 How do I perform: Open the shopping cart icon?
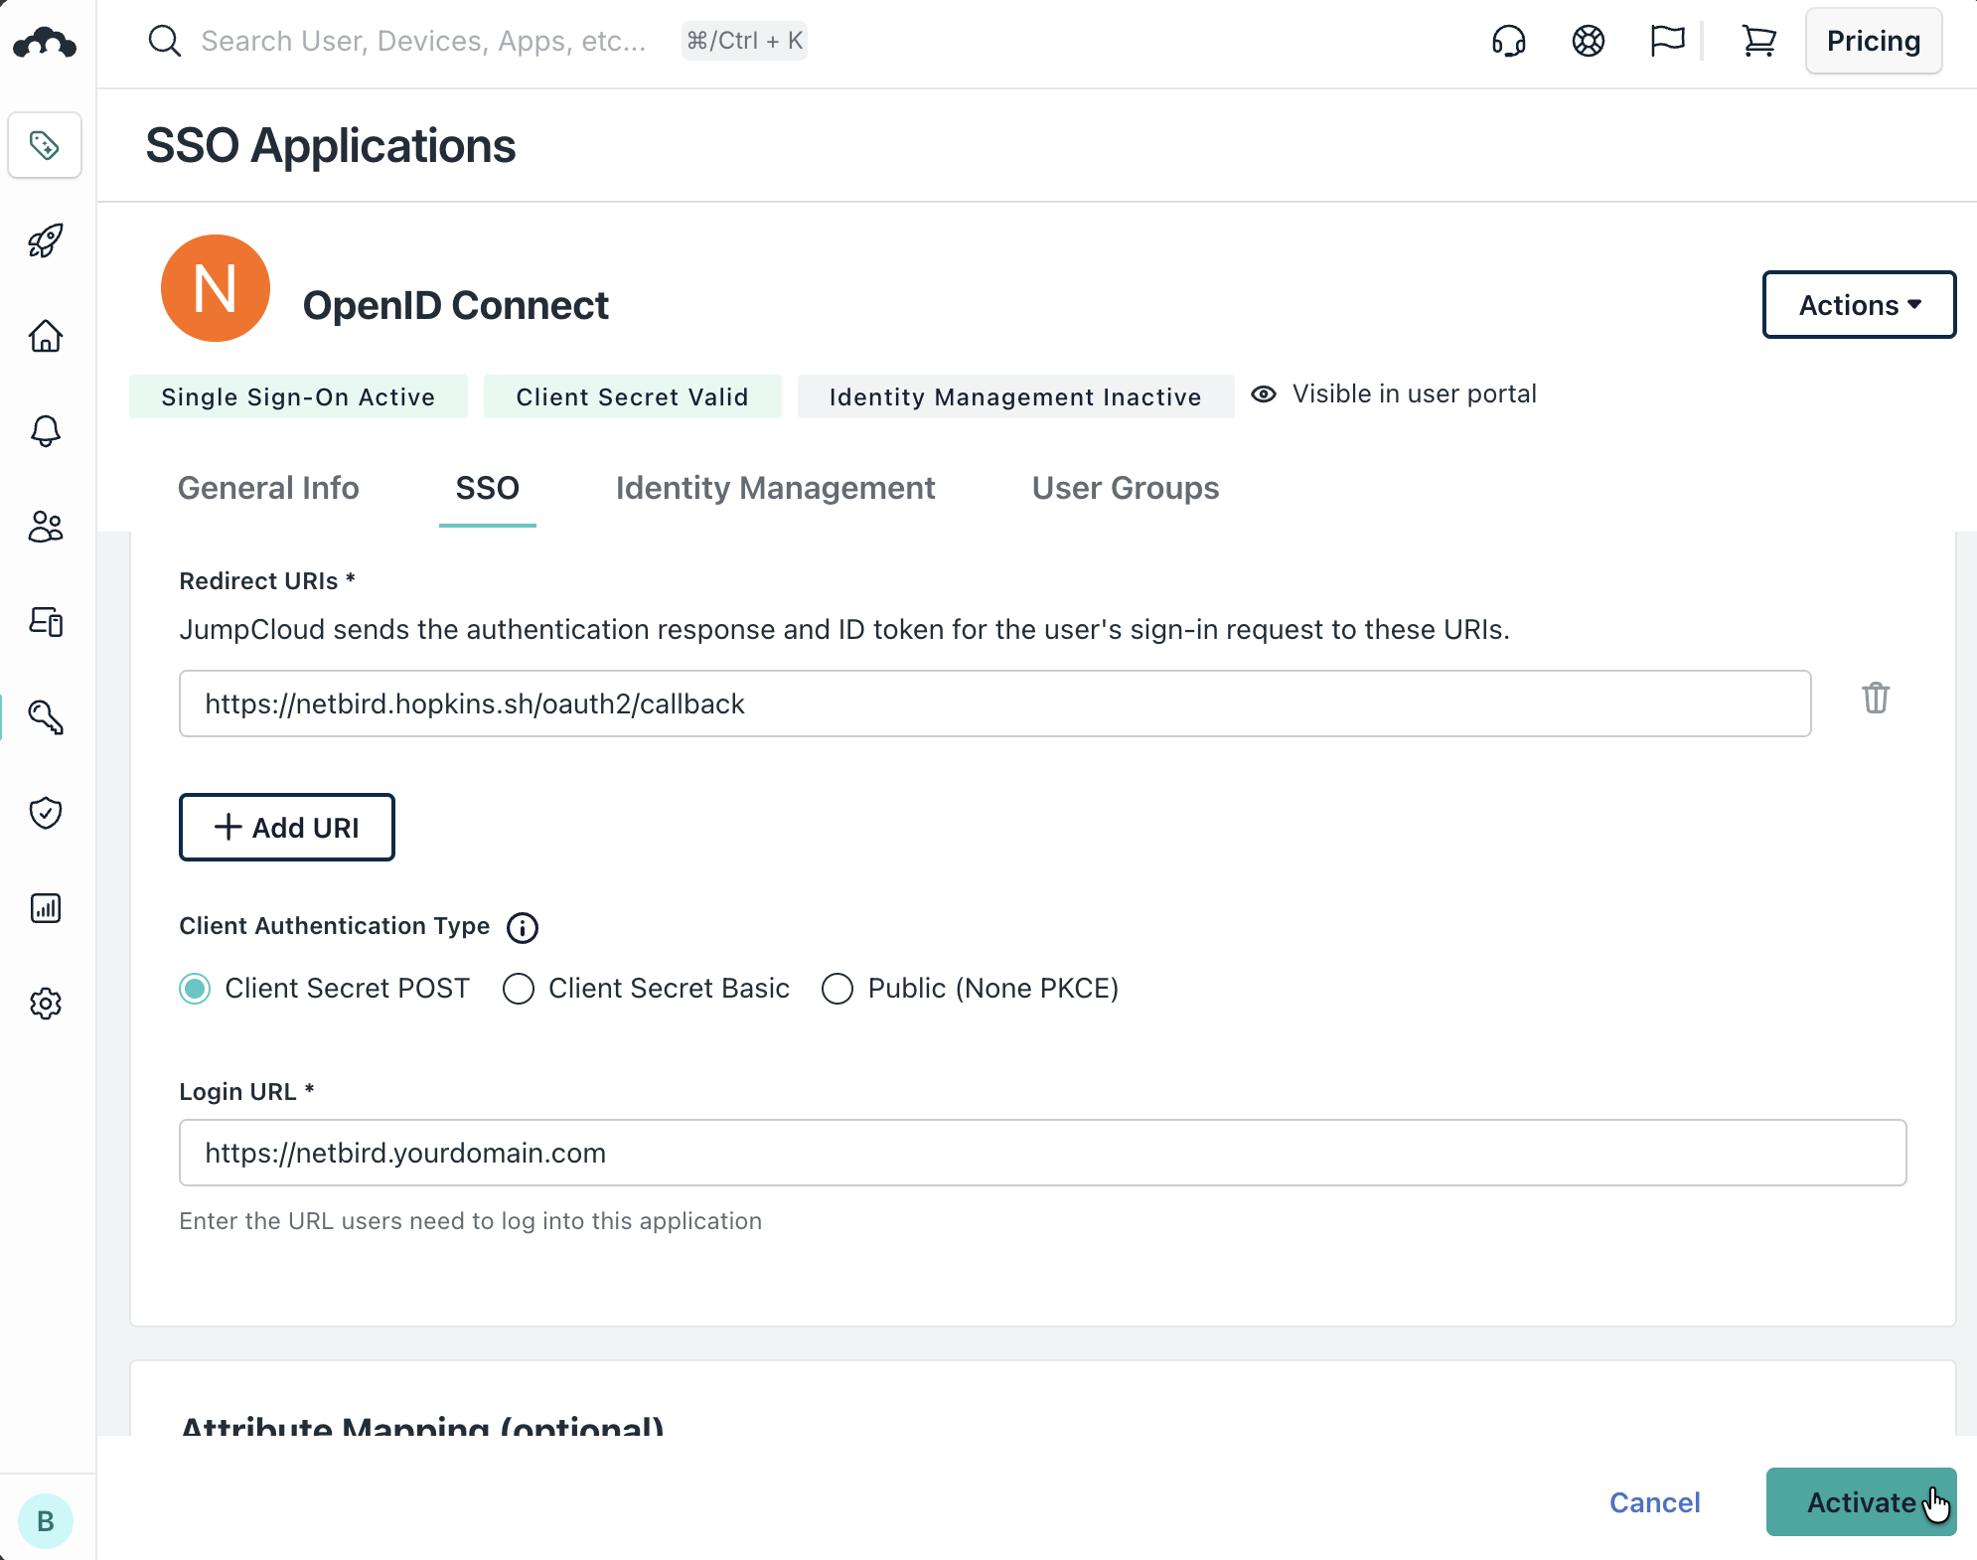click(1758, 41)
